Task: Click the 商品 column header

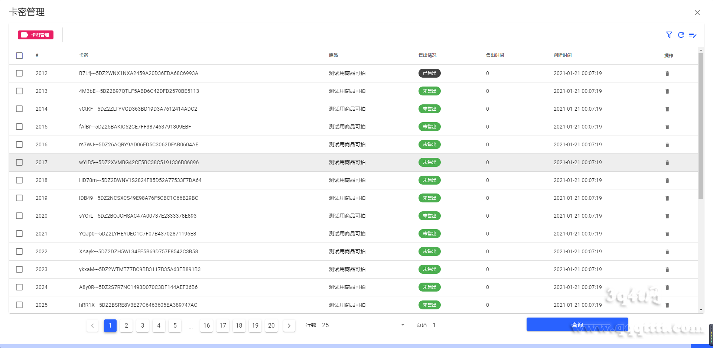Action: [333, 55]
